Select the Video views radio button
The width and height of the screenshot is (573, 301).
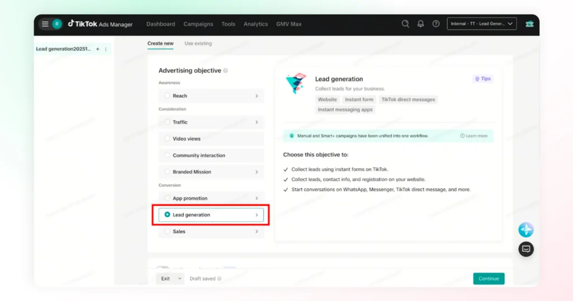point(167,138)
